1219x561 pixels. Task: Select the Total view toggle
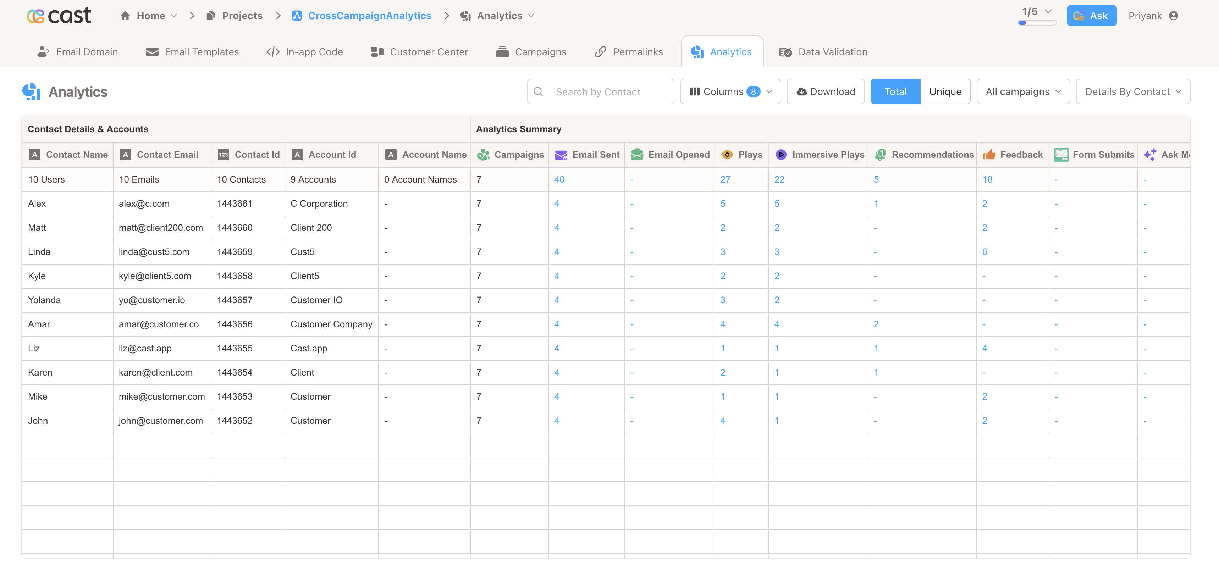895,91
